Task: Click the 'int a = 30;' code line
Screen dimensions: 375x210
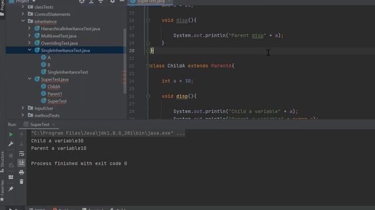Action: click(178, 81)
